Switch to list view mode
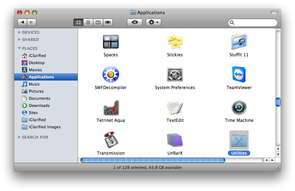295x191 pixels. [x=88, y=22]
